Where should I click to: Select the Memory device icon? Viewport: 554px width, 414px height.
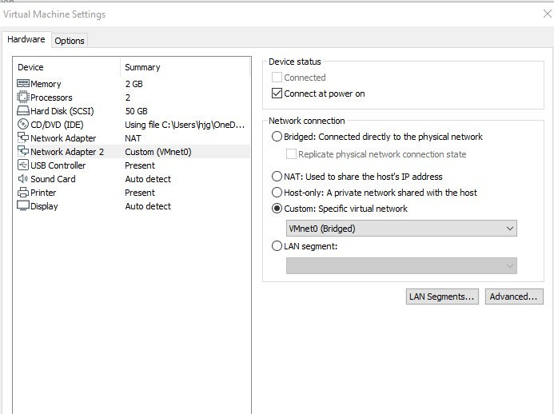(23, 84)
